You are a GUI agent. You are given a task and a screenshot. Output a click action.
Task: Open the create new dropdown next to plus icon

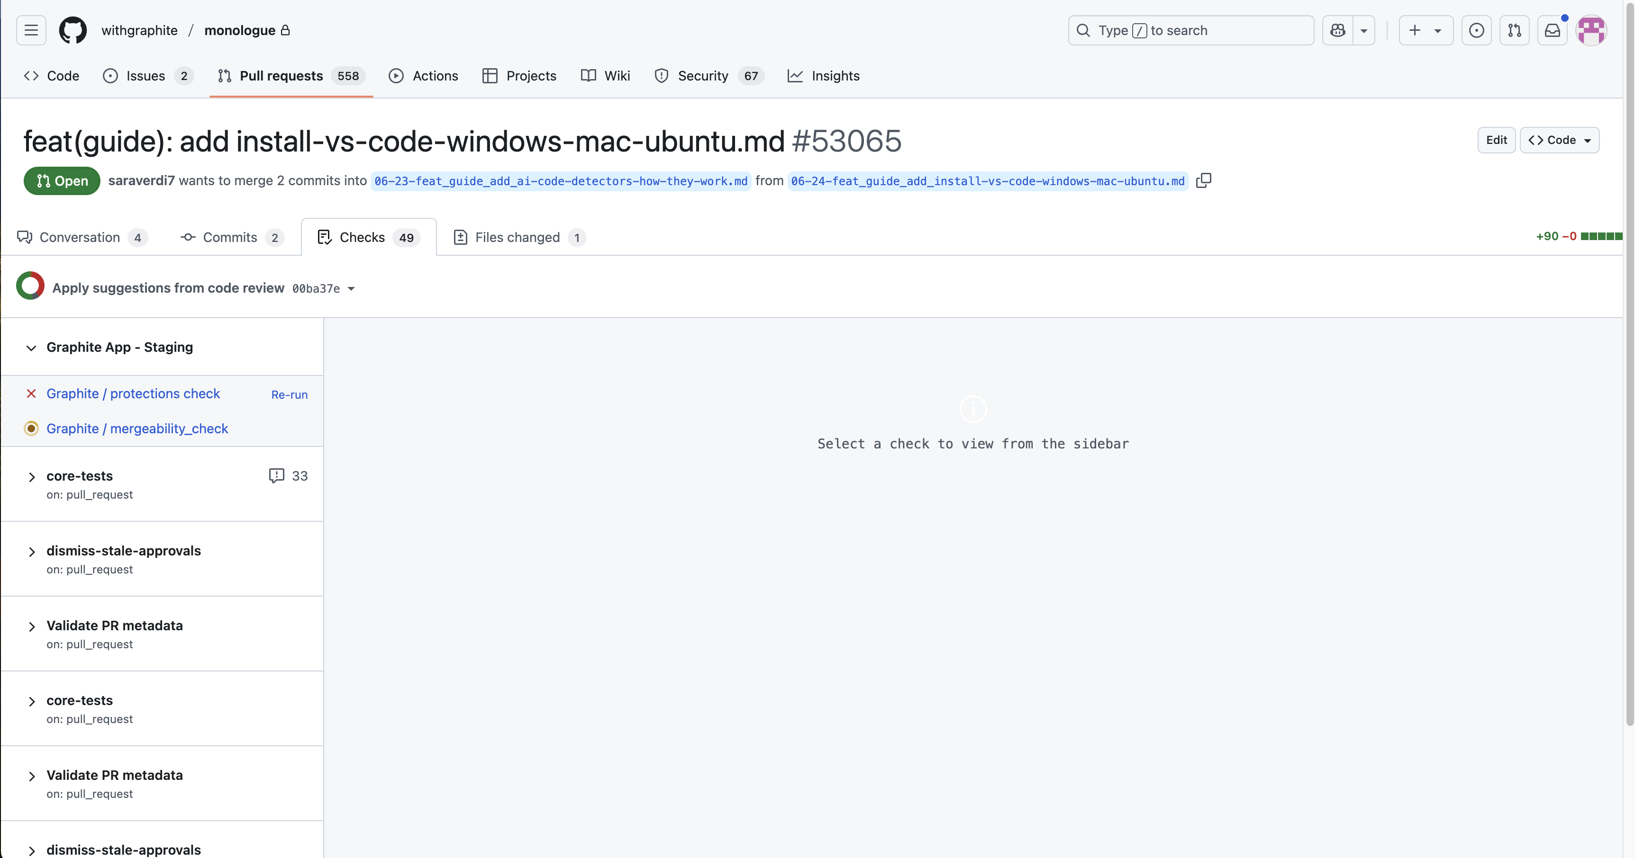(x=1437, y=30)
